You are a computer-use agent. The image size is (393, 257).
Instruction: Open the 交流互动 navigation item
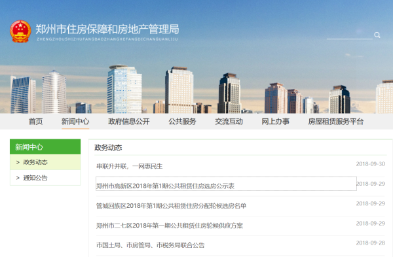point(229,122)
